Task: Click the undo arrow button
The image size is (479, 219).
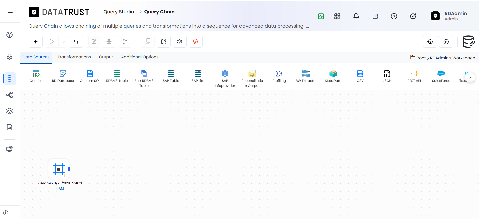Action: click(x=76, y=42)
